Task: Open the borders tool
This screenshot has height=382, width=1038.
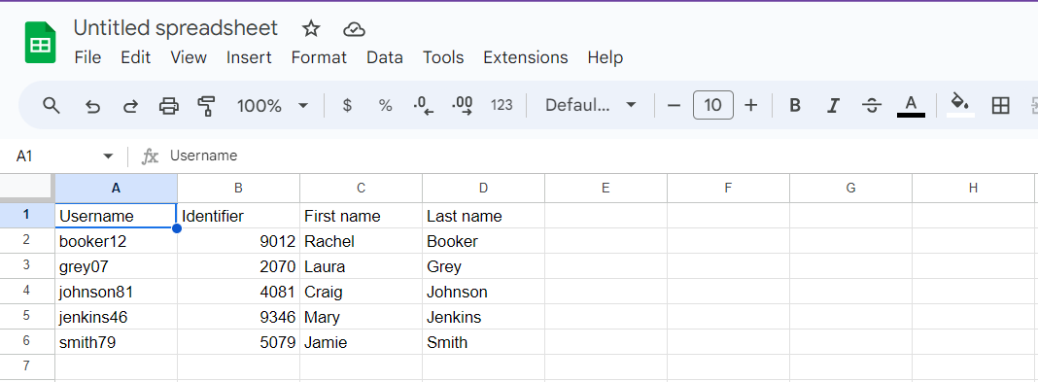Action: 1000,105
